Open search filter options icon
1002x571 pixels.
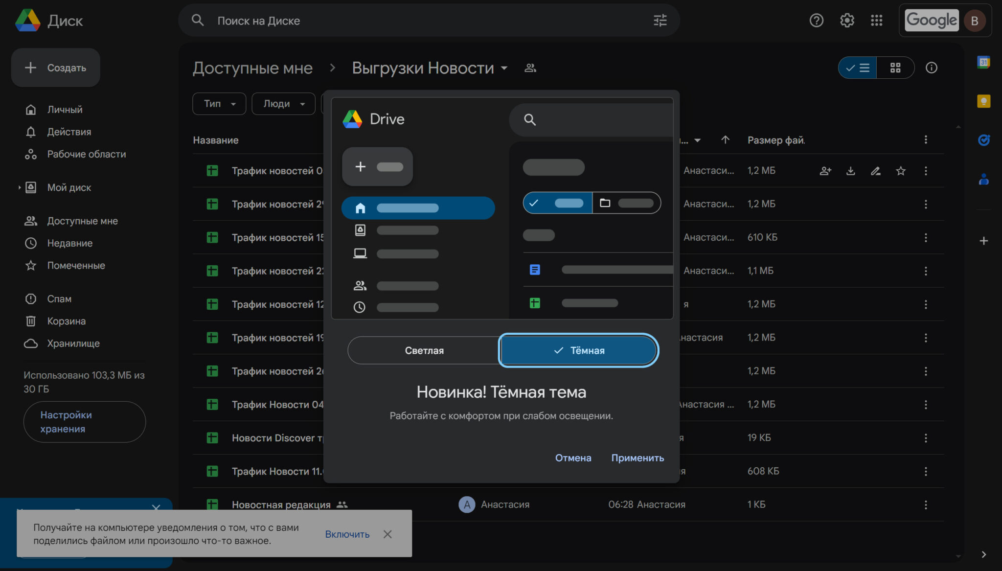[660, 21]
